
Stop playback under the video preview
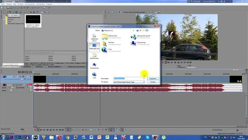tap(178, 62)
